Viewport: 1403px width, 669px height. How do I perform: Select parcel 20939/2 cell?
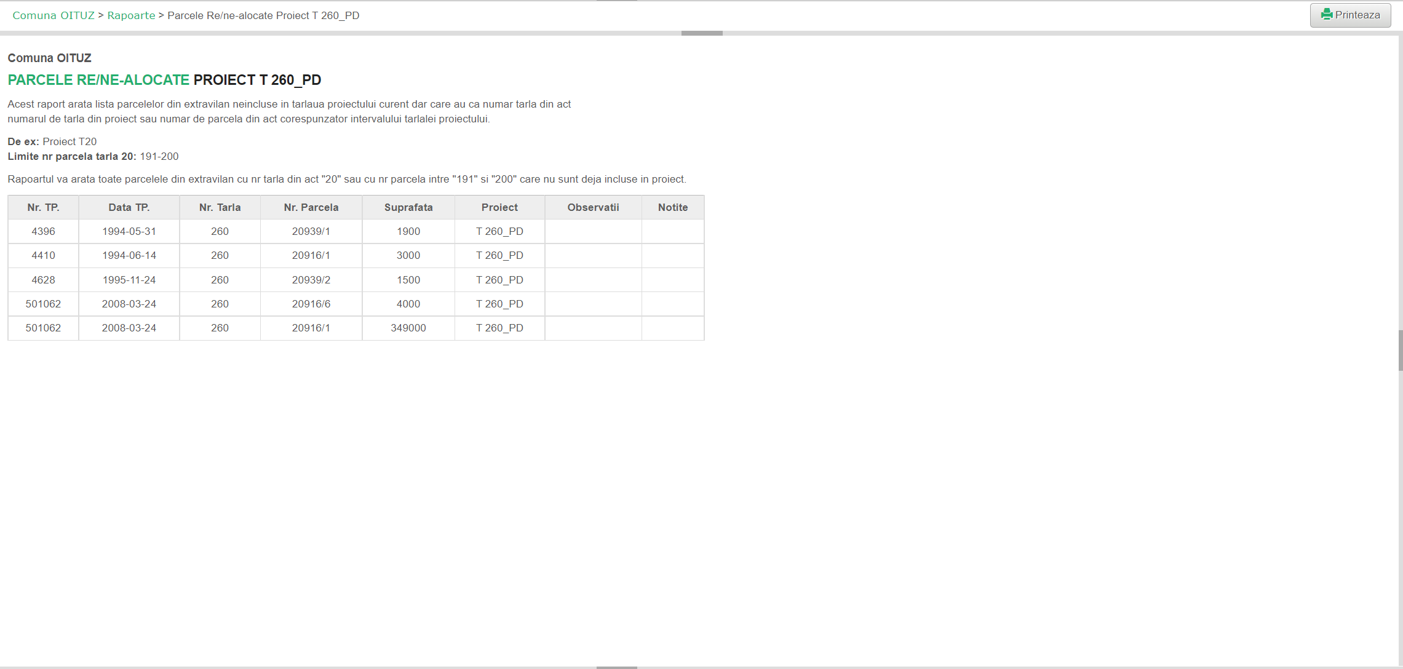311,280
